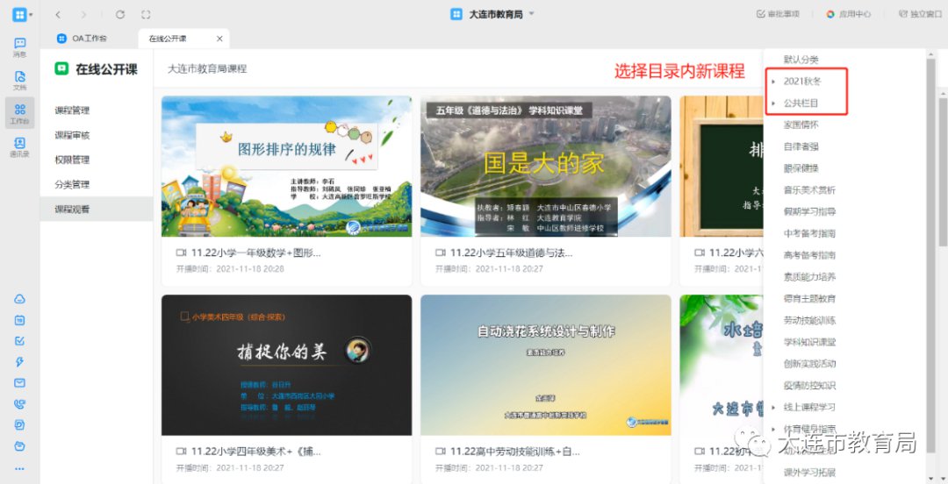Screen dimensions: 948x484
Task: Select the 自律者强 category
Action: (801, 146)
